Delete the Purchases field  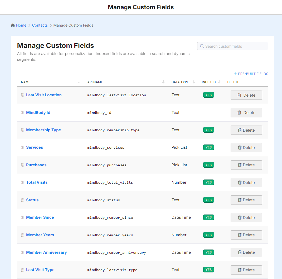click(x=246, y=165)
